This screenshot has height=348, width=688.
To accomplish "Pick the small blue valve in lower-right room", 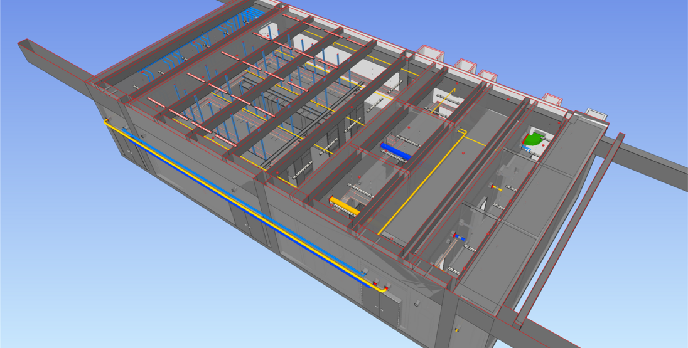I will pyautogui.click(x=458, y=238).
